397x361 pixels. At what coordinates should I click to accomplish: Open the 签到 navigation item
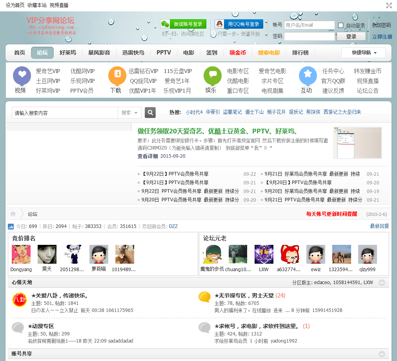tap(211, 53)
